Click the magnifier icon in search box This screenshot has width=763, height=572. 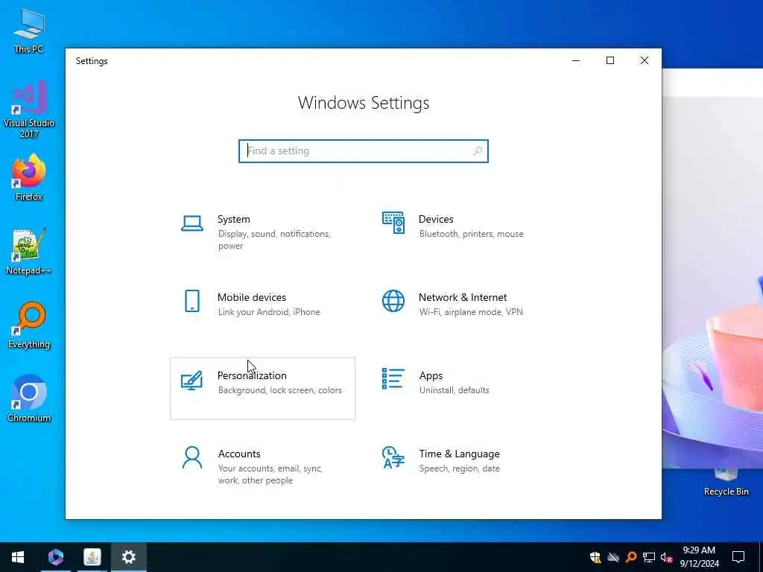tap(478, 151)
